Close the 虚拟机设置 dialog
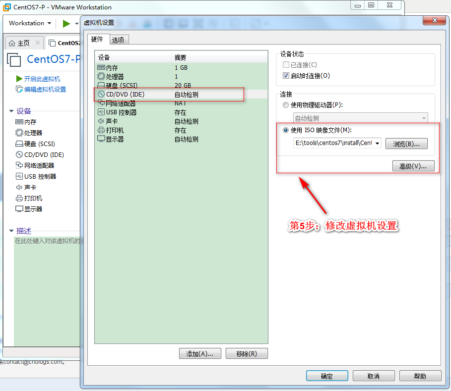The width and height of the screenshot is (451, 391). tap(434, 20)
